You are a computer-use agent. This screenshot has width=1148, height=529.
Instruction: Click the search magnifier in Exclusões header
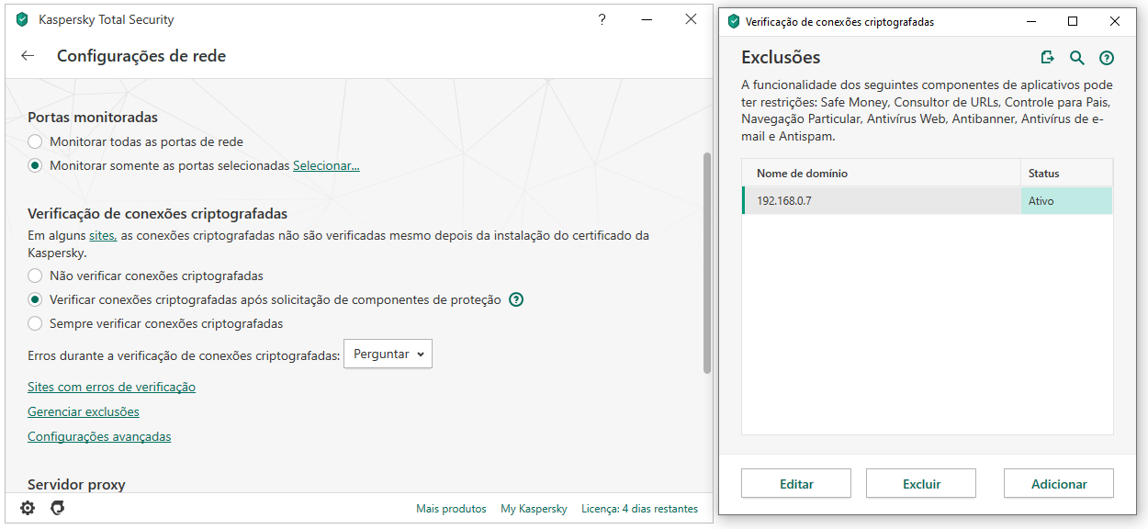(1077, 58)
